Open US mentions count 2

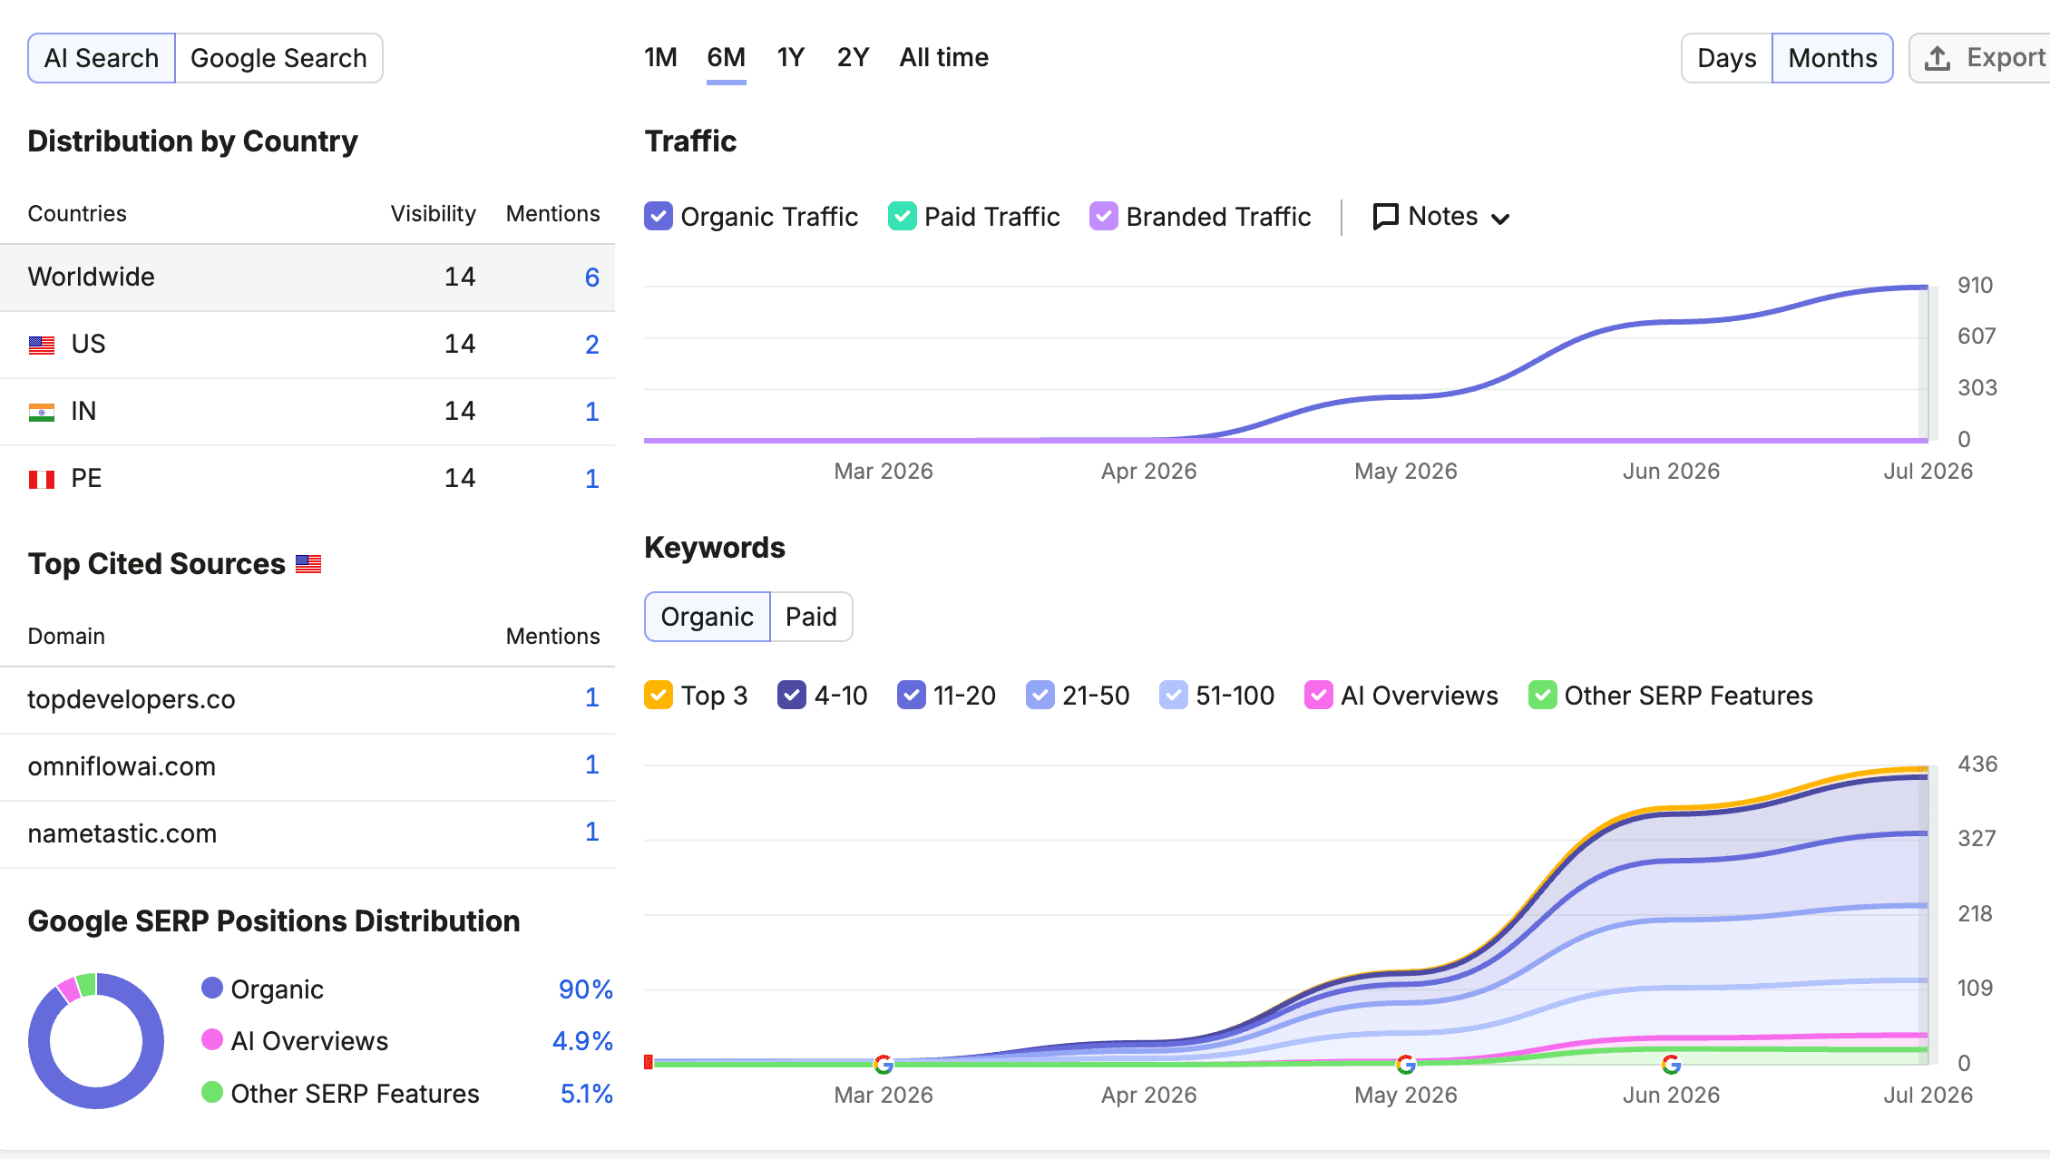coord(591,345)
